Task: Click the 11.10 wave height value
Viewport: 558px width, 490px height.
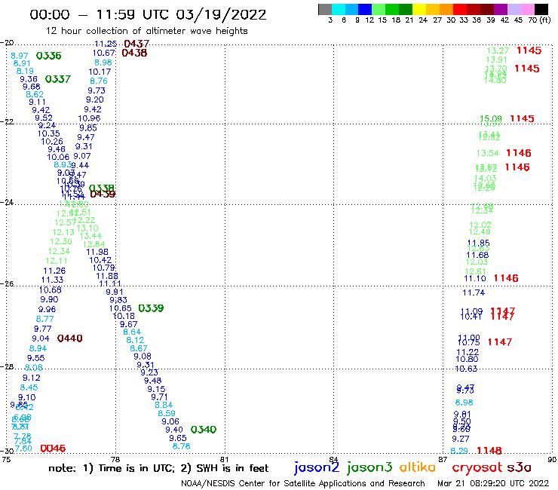Action: pos(475,278)
